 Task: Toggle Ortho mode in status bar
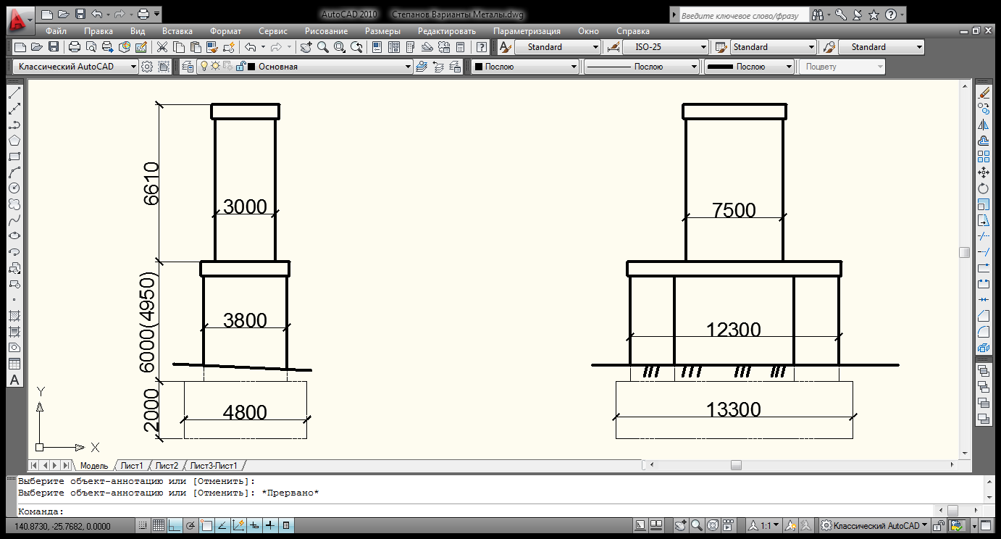(x=175, y=525)
